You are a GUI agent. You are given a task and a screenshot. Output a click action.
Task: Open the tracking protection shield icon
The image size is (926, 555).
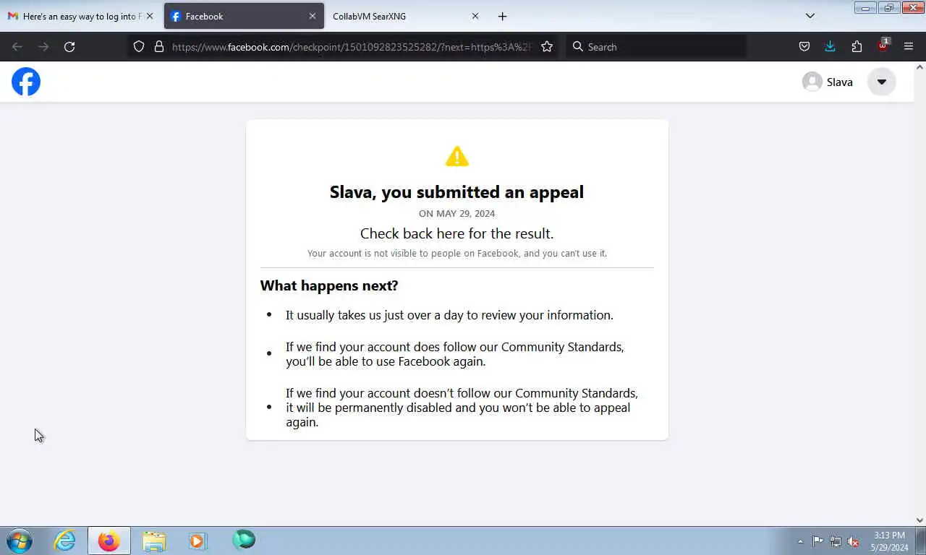point(139,47)
